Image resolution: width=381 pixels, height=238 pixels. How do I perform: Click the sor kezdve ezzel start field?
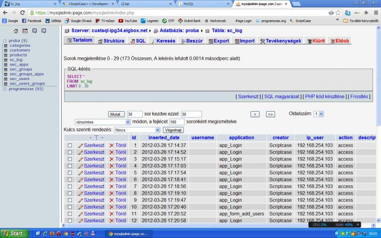[191, 114]
